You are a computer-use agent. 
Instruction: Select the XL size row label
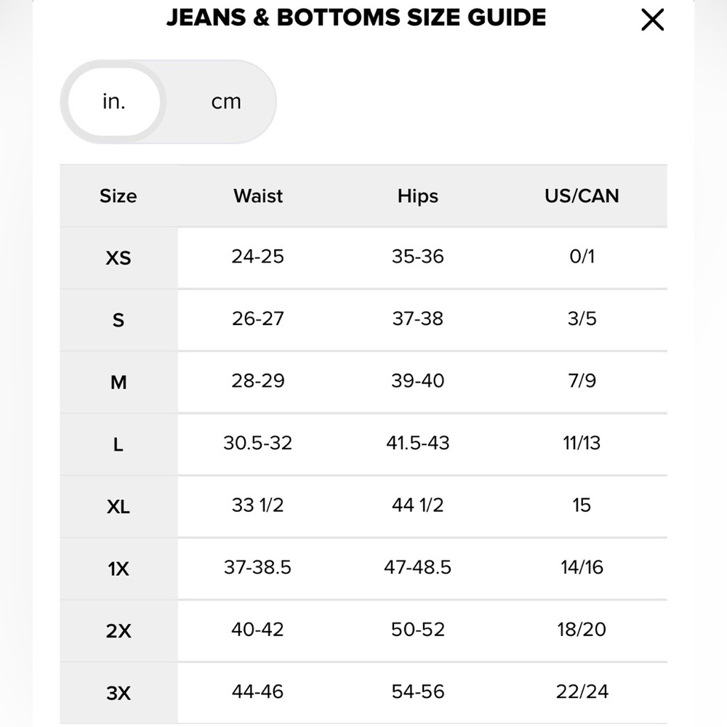point(119,507)
